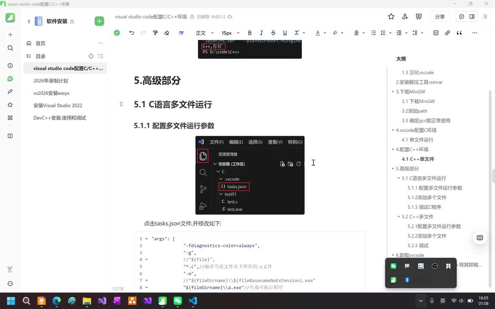This screenshot has height=309, width=495.
Task: Locate current document in 目录 tree
Action: point(91,56)
